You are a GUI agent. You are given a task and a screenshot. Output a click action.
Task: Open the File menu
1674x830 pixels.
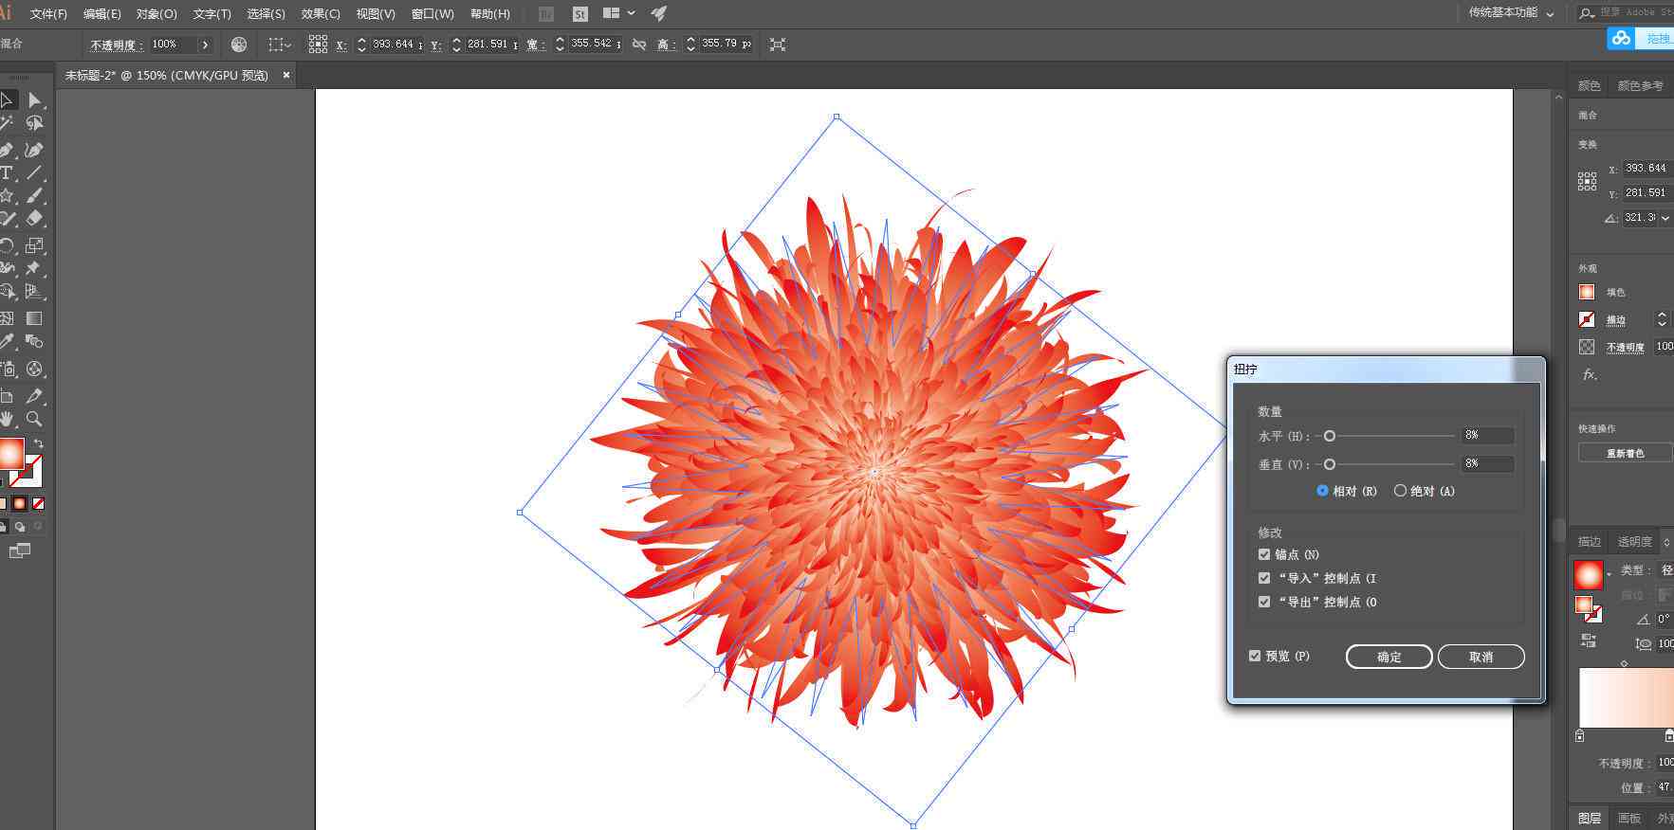(48, 14)
